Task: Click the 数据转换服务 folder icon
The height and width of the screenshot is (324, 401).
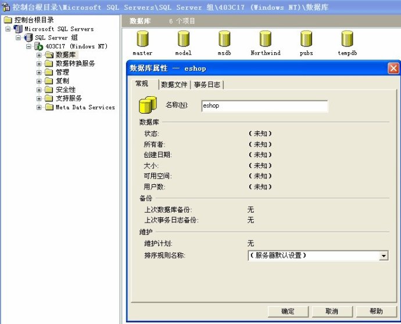Action: pyautogui.click(x=49, y=64)
